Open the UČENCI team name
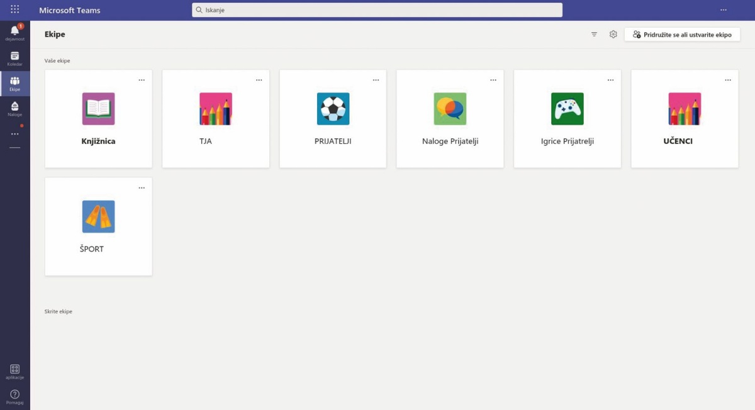The width and height of the screenshot is (755, 410). (678, 141)
